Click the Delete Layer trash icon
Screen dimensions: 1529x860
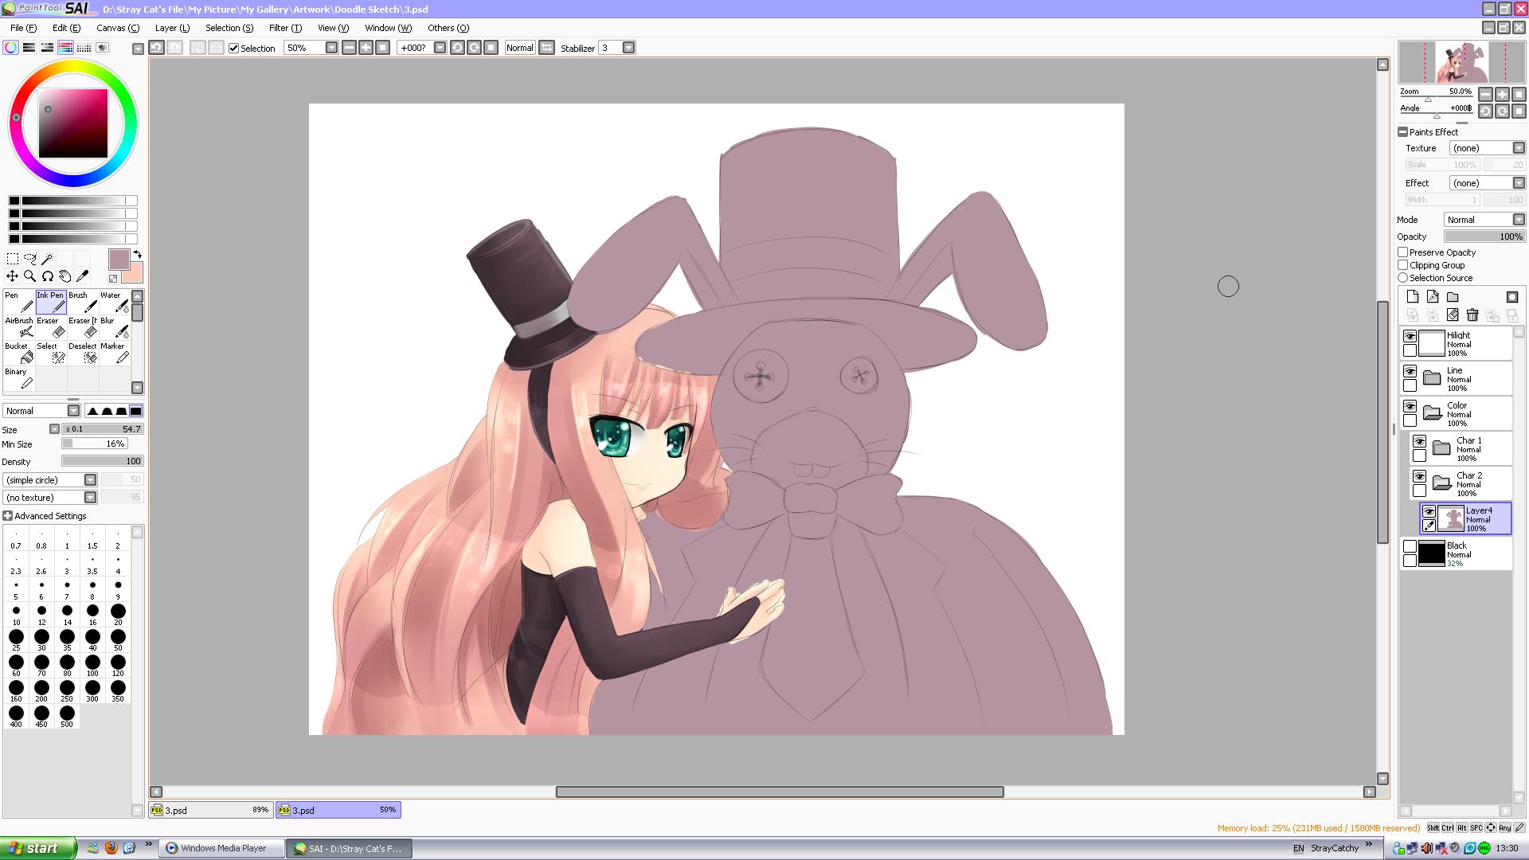click(x=1472, y=315)
